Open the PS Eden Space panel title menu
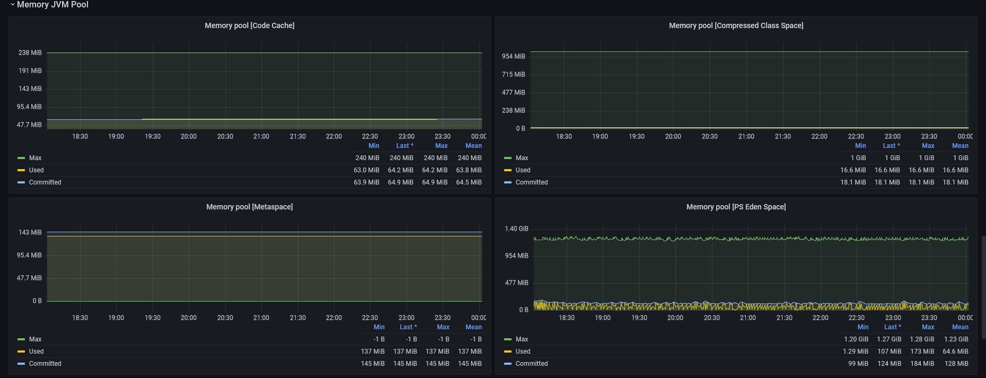The height and width of the screenshot is (378, 986). click(736, 207)
